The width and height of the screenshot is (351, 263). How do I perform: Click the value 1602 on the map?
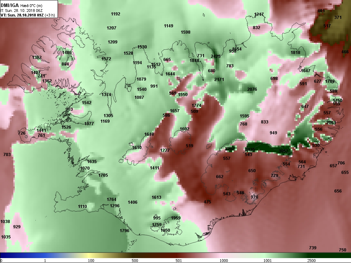point(185,129)
